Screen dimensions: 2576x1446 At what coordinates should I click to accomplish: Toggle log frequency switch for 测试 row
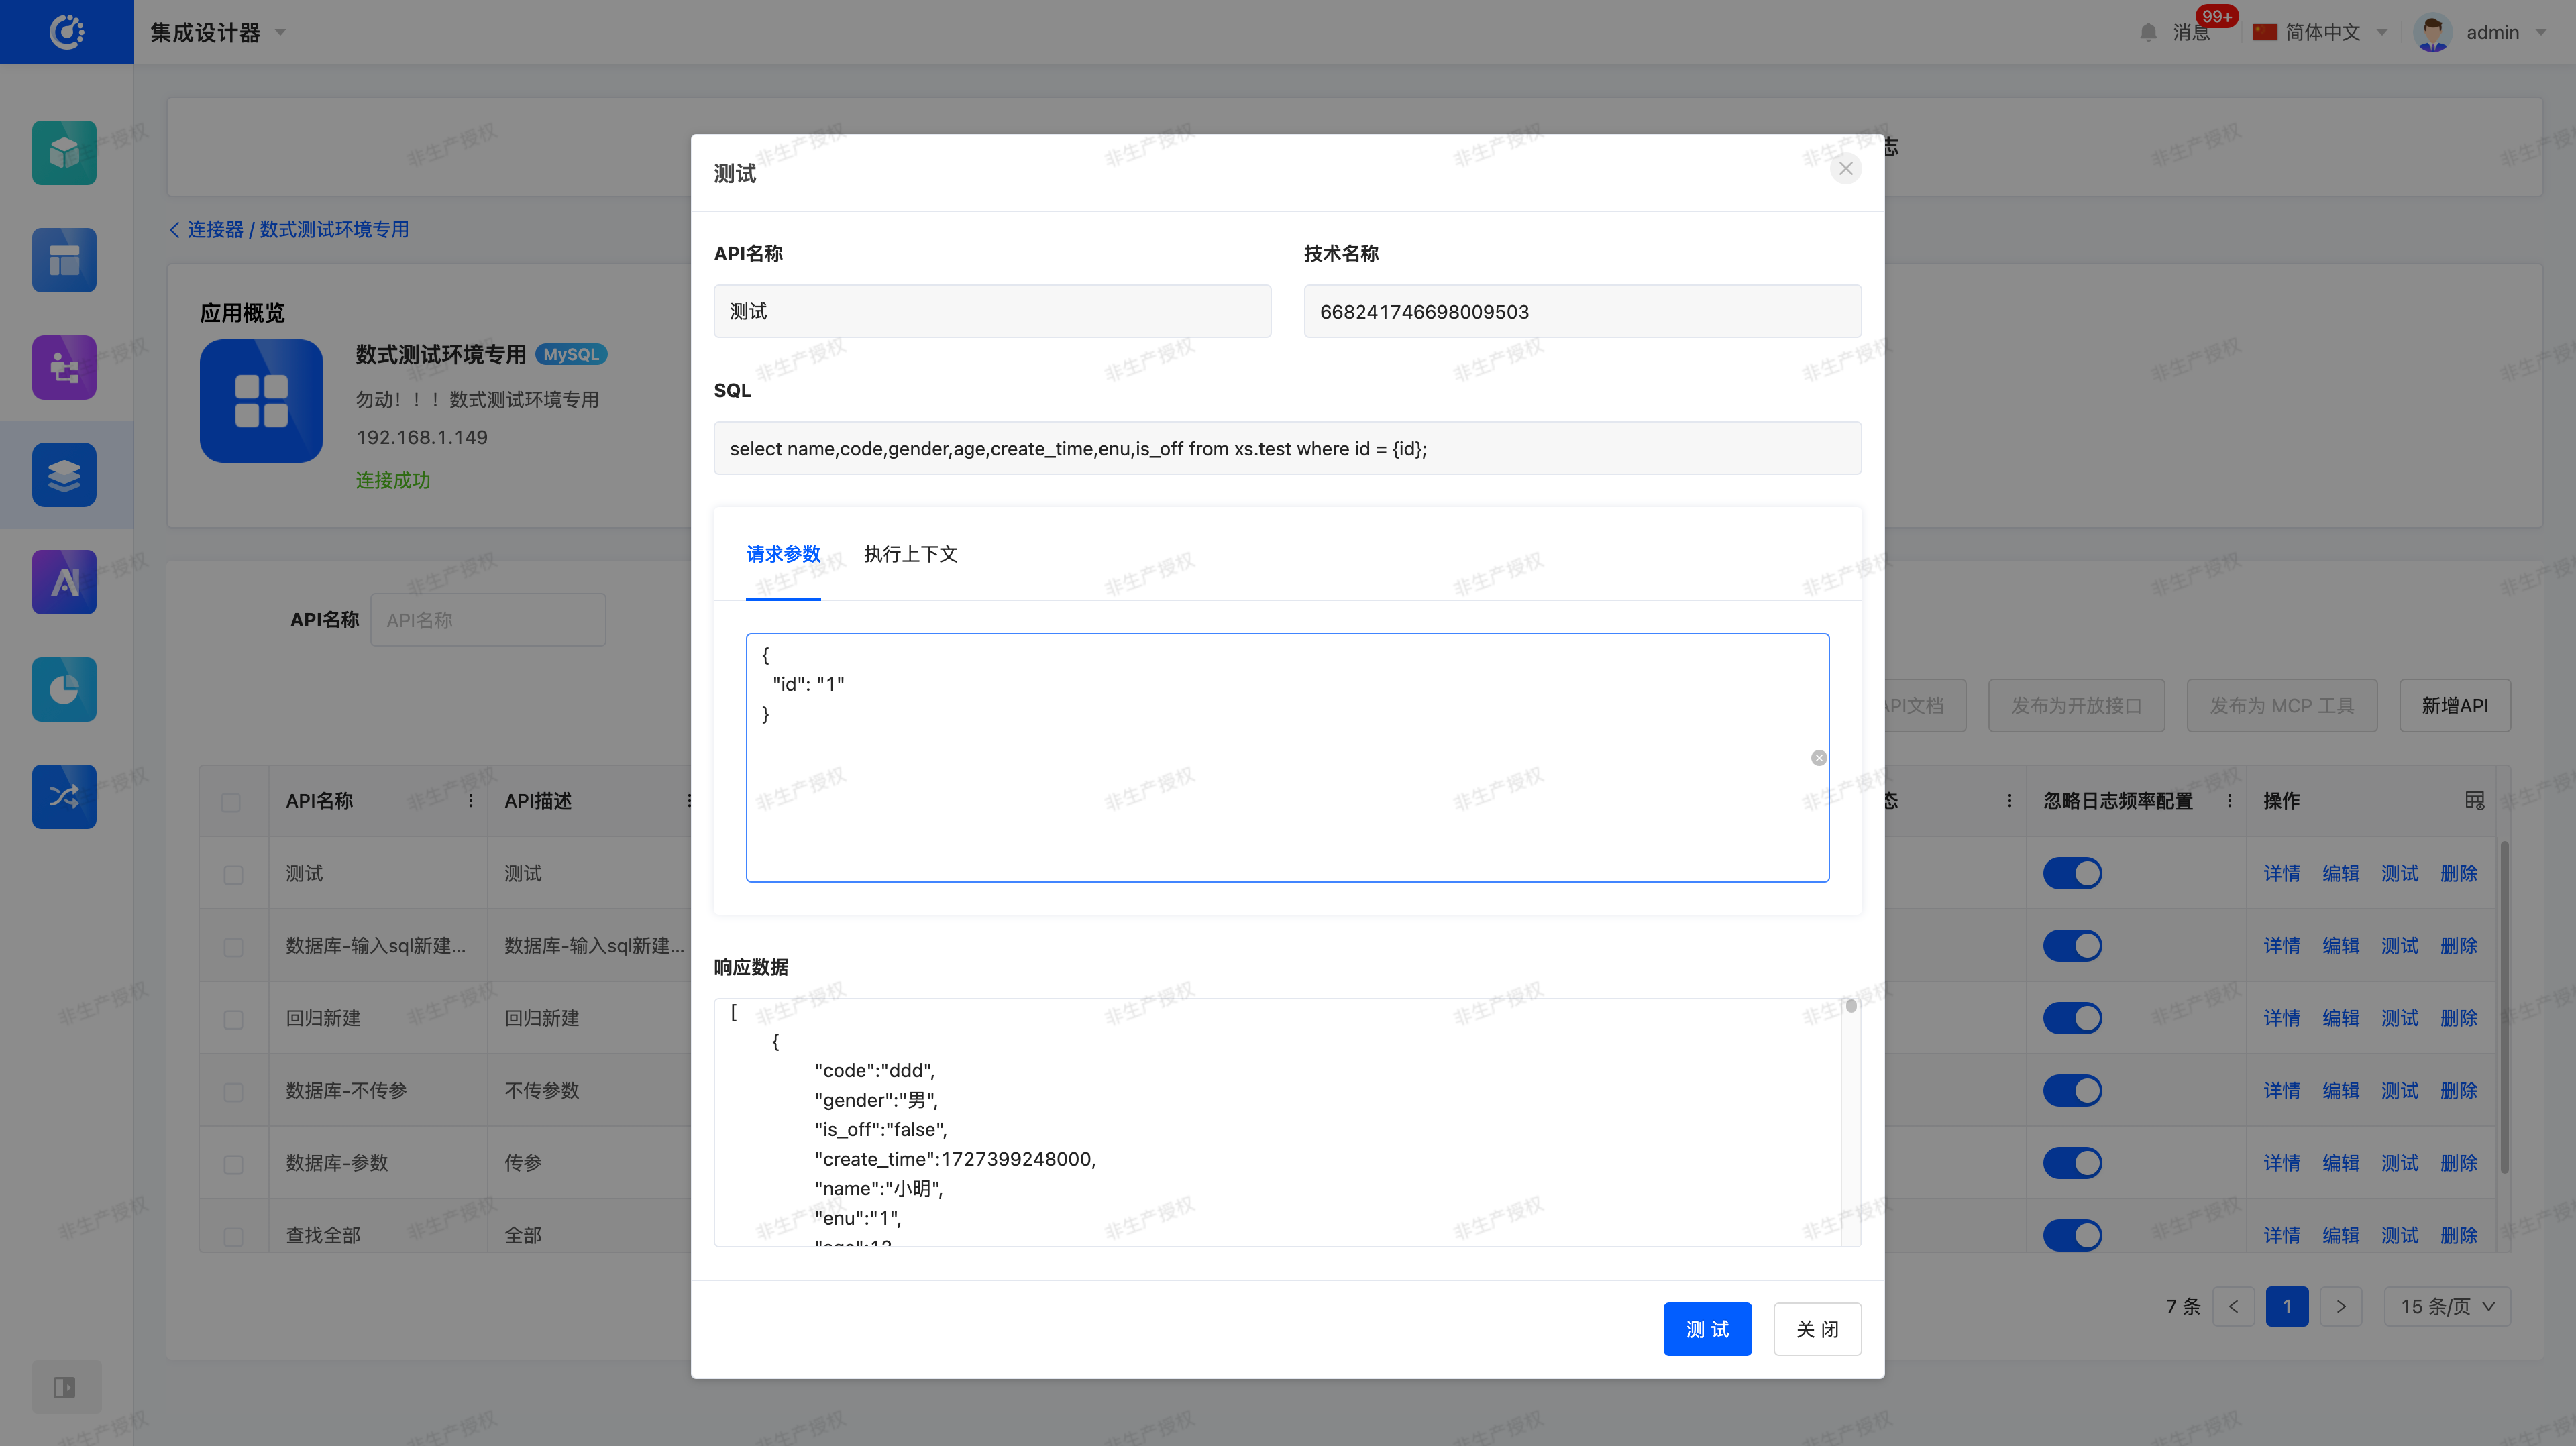click(x=2072, y=873)
